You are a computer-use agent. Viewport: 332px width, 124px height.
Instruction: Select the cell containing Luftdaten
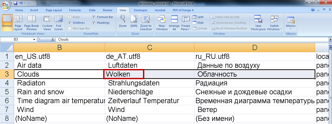(149, 65)
